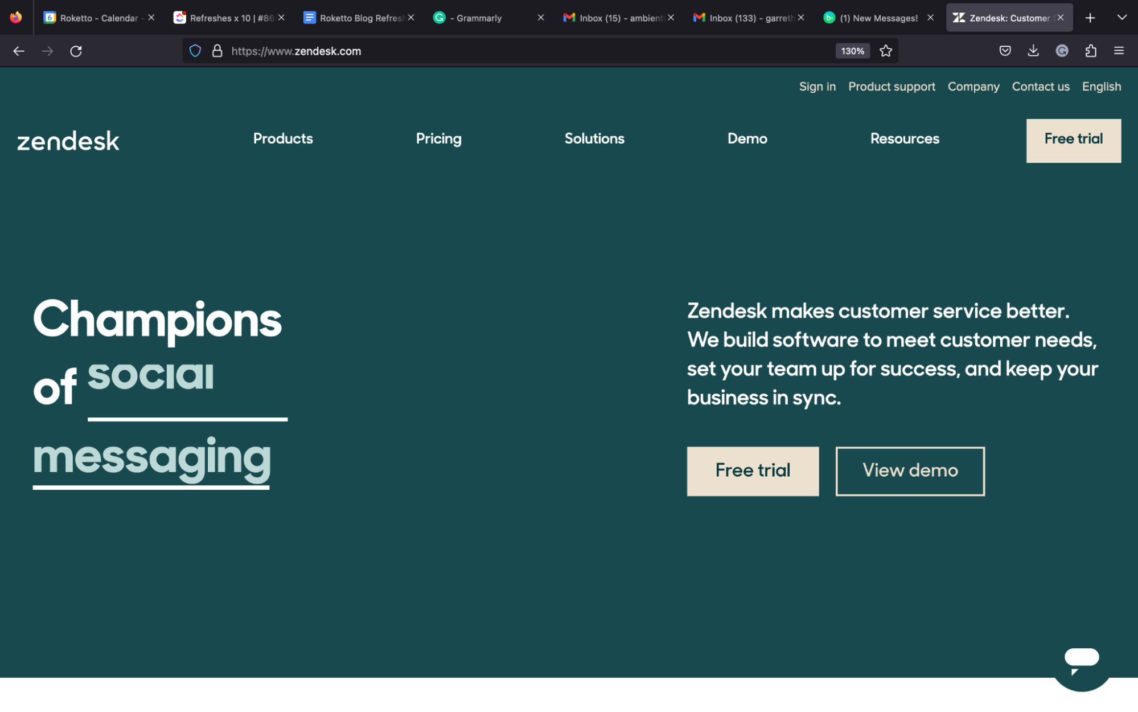The height and width of the screenshot is (712, 1138).
Task: Open the Grammarly extension icon
Action: (1062, 51)
